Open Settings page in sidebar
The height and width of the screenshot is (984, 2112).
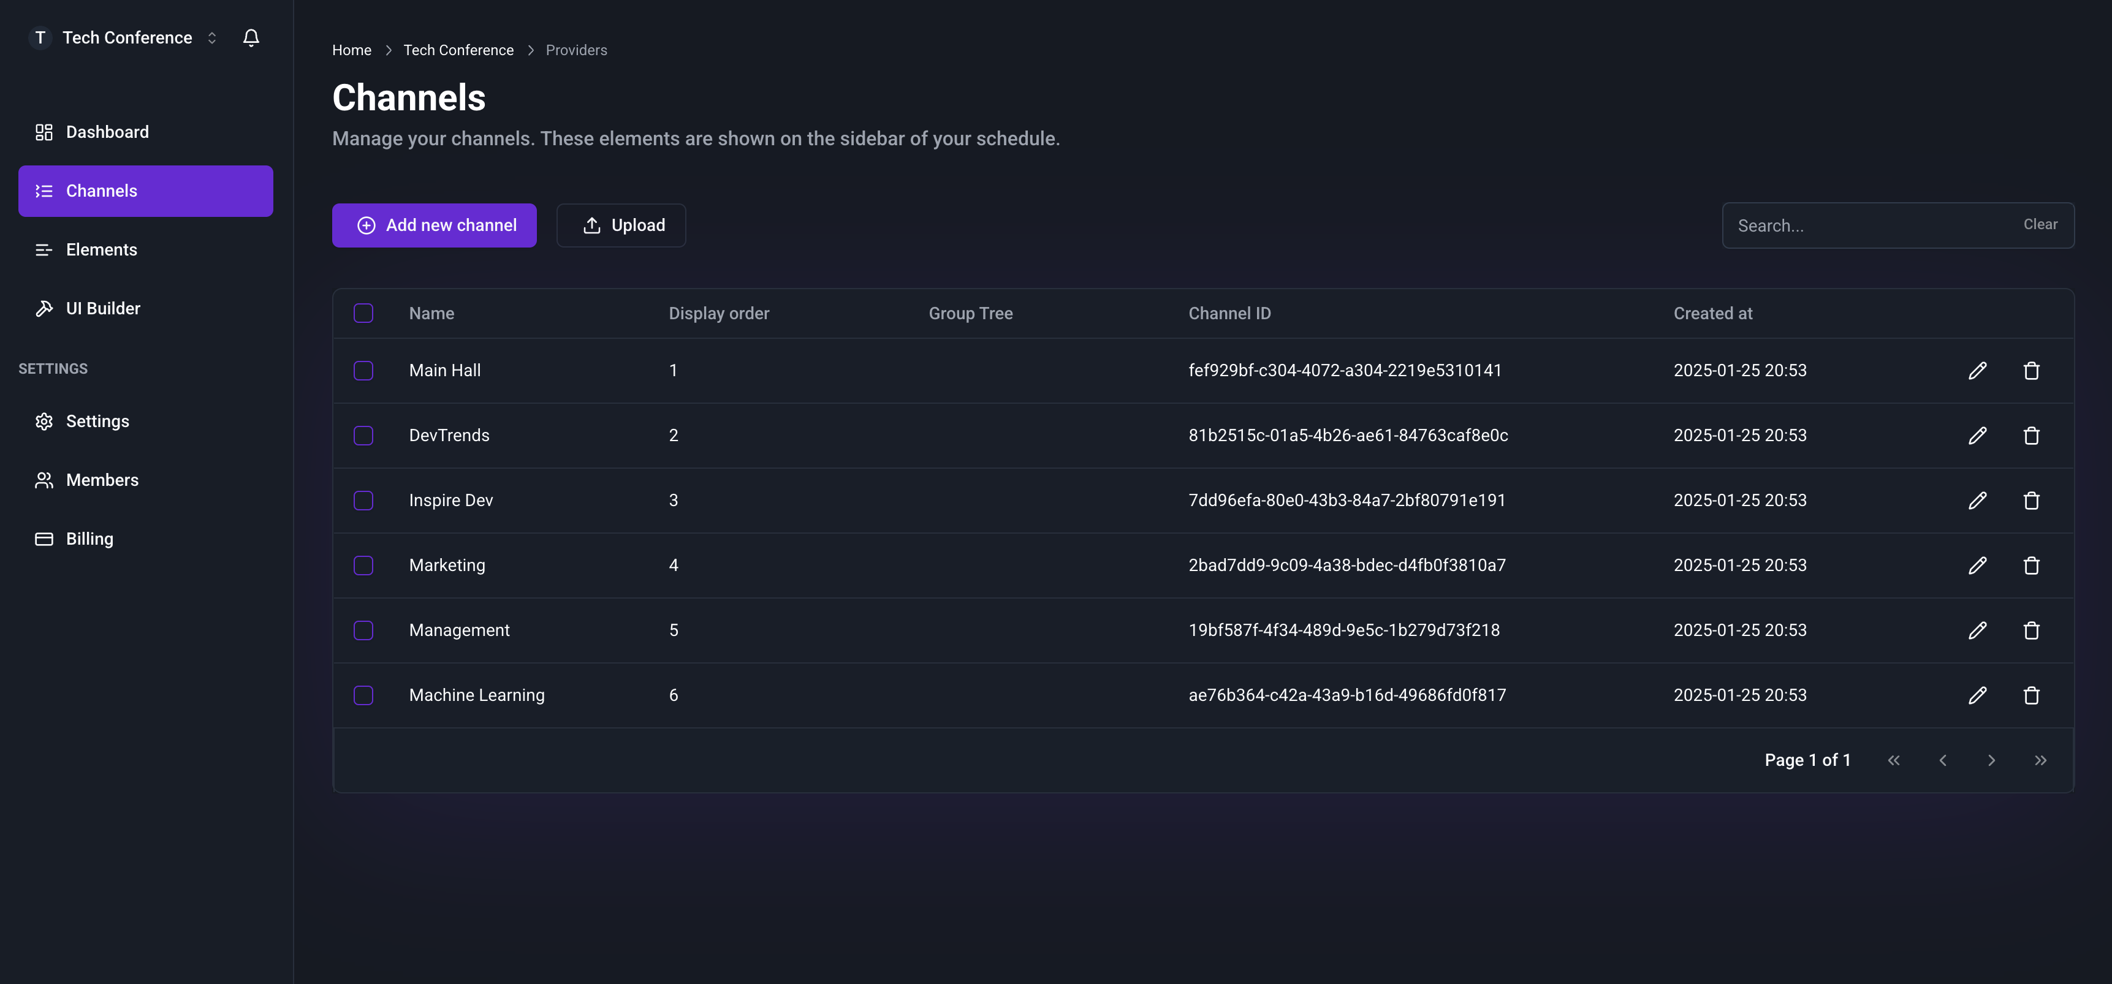point(145,421)
